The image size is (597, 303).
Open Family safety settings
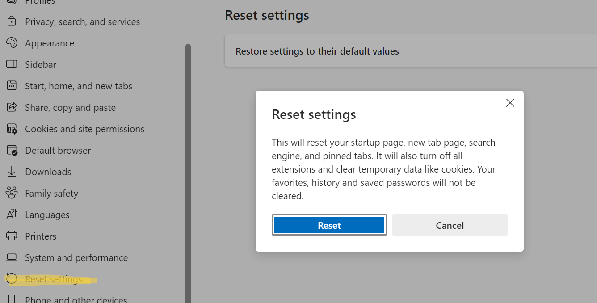click(x=51, y=193)
